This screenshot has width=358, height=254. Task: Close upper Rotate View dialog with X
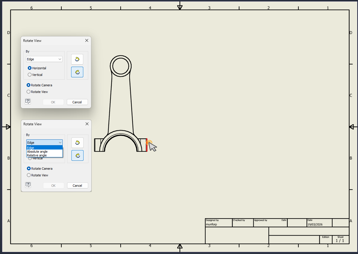(87, 41)
